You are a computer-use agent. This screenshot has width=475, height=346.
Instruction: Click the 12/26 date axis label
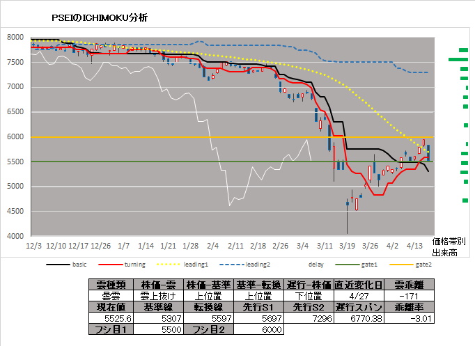[101, 246]
